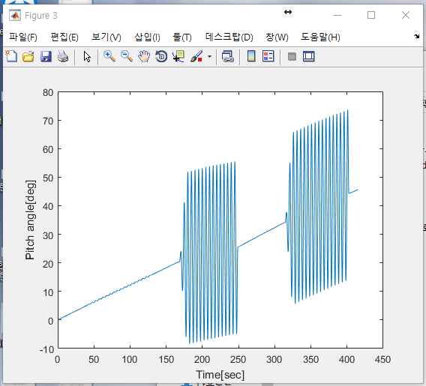
Task: Open the 툴(T) menu
Action: [182, 37]
